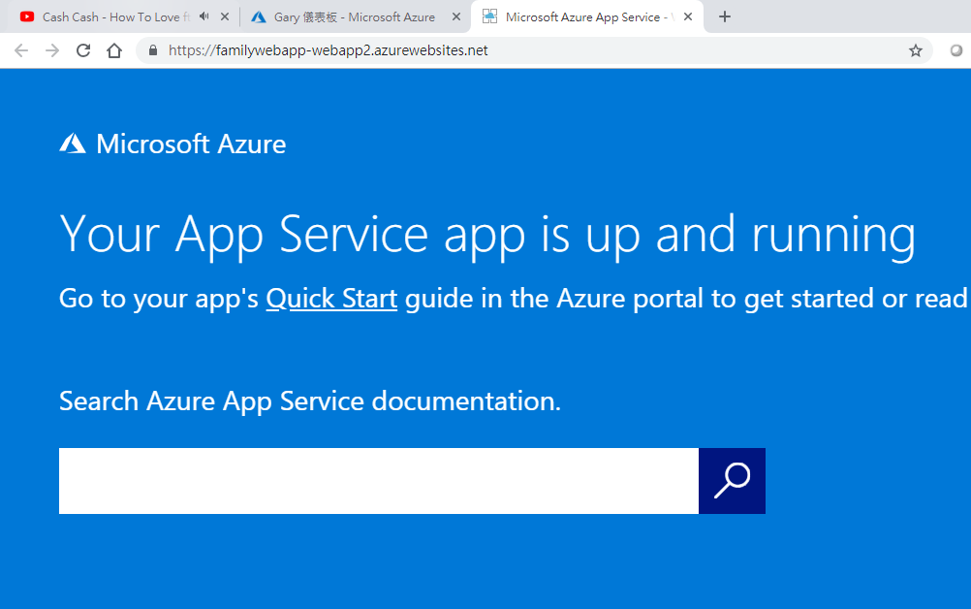971x609 pixels.
Task: Click the browser back arrow
Action: click(x=21, y=50)
